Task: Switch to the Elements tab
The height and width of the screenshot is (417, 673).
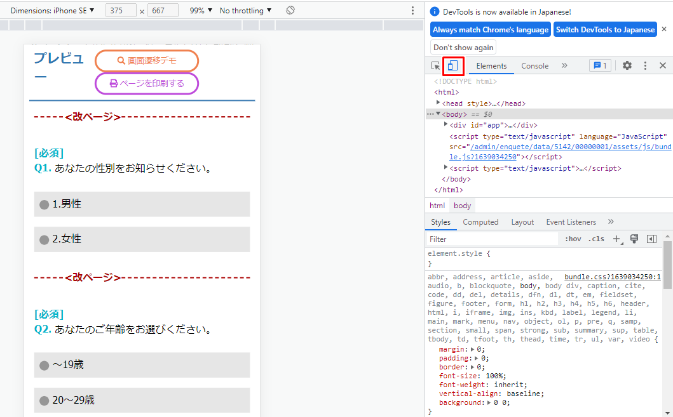Action: click(491, 65)
